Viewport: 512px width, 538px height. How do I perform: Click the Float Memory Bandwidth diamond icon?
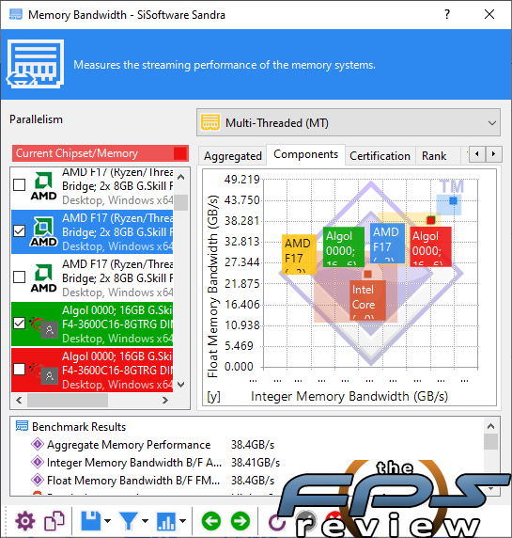click(x=38, y=480)
